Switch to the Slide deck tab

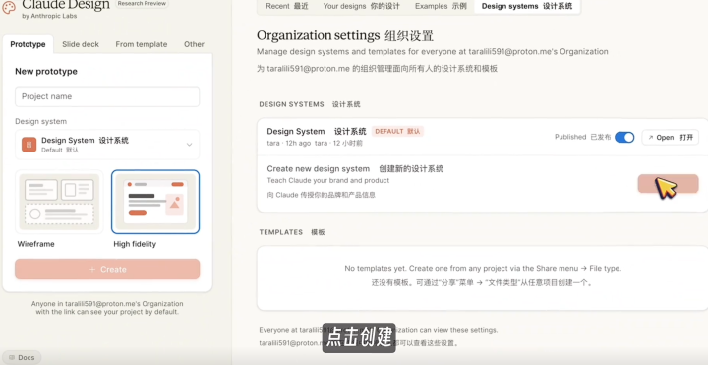tap(81, 44)
